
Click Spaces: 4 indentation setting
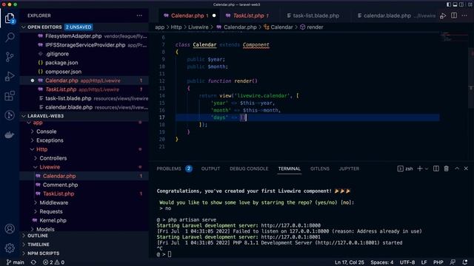382,262
